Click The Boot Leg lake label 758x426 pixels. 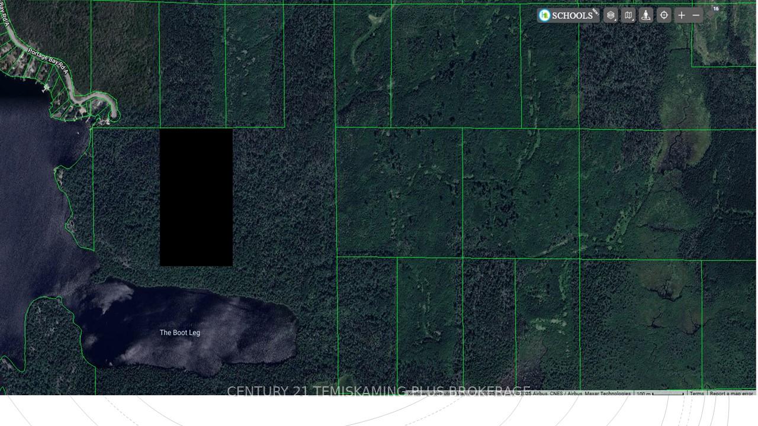[x=180, y=333]
